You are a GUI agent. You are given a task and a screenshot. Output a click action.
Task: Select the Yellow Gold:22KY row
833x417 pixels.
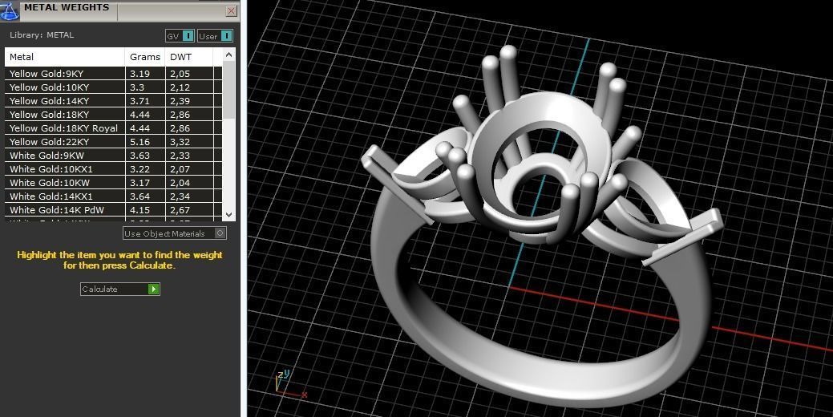pyautogui.click(x=113, y=142)
